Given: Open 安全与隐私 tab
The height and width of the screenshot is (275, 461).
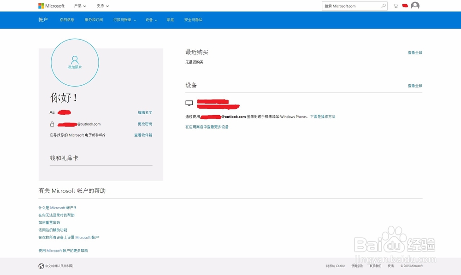Looking at the screenshot, I should click(193, 20).
